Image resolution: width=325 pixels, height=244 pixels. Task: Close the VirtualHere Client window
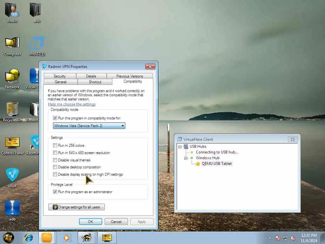point(293,139)
